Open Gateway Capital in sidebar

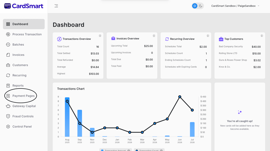point(24,106)
